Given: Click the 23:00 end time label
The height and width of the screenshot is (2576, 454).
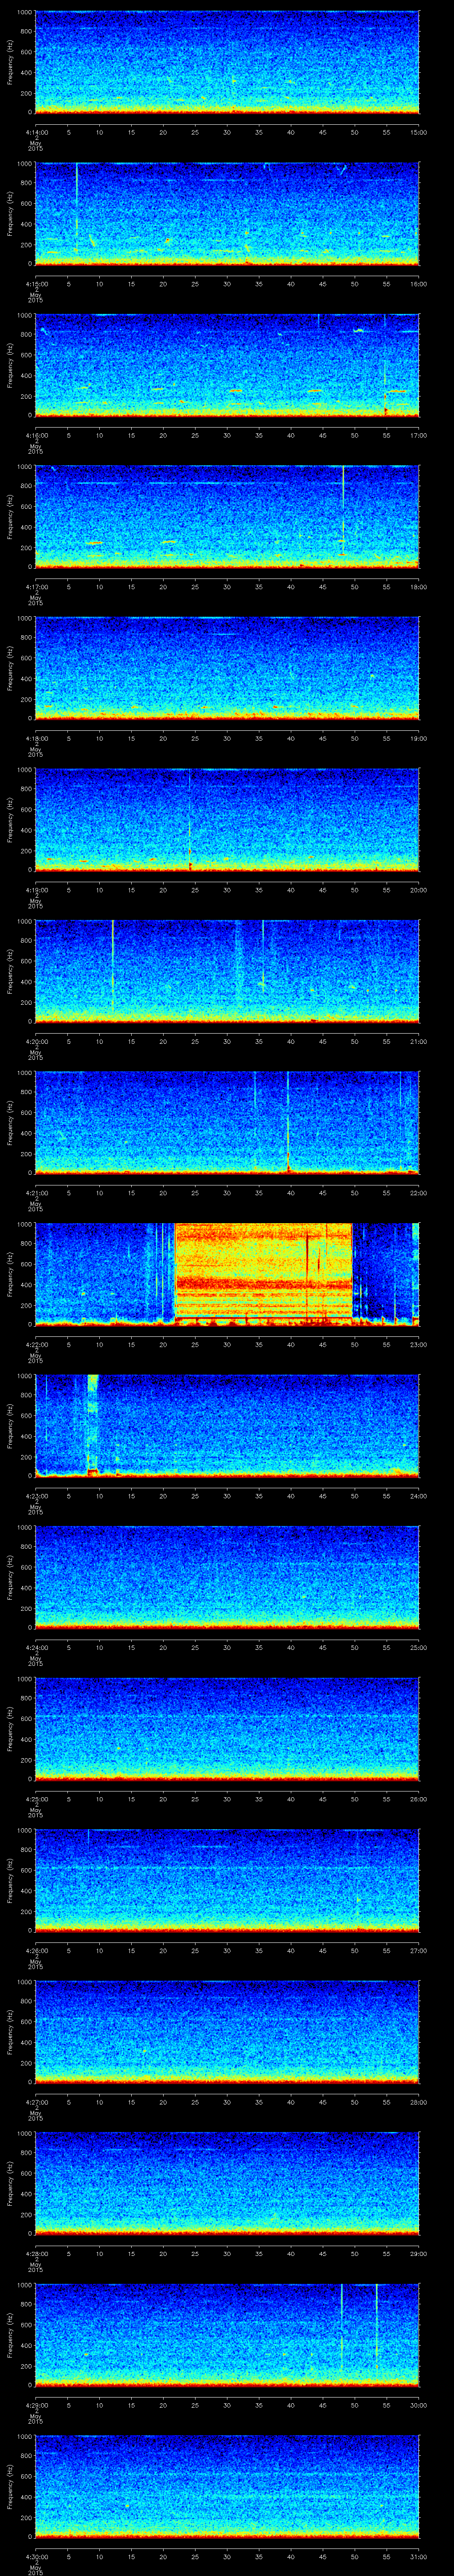Looking at the screenshot, I should point(418,1345).
